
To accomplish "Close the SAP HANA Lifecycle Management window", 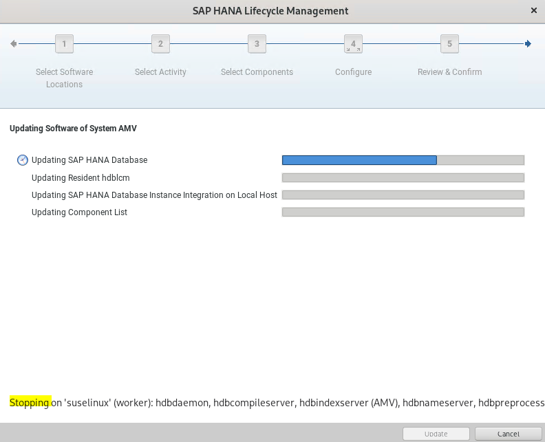I will click(534, 11).
